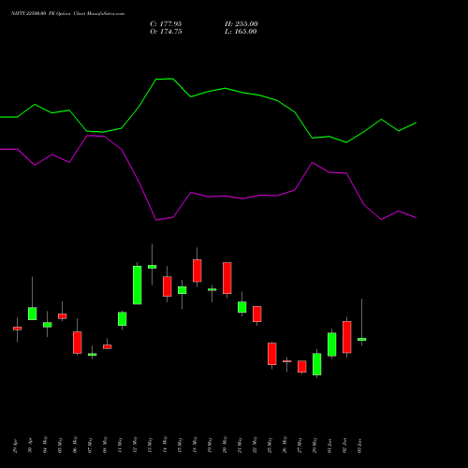468x468 pixels.
Task: Click the "03 Jun" date axis label
Action: point(359,446)
